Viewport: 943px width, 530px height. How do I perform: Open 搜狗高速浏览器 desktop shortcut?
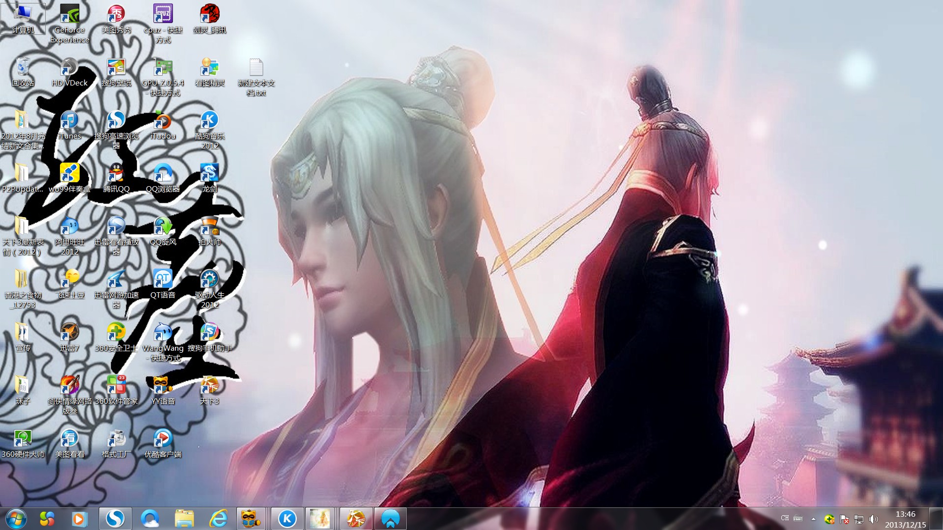116,130
